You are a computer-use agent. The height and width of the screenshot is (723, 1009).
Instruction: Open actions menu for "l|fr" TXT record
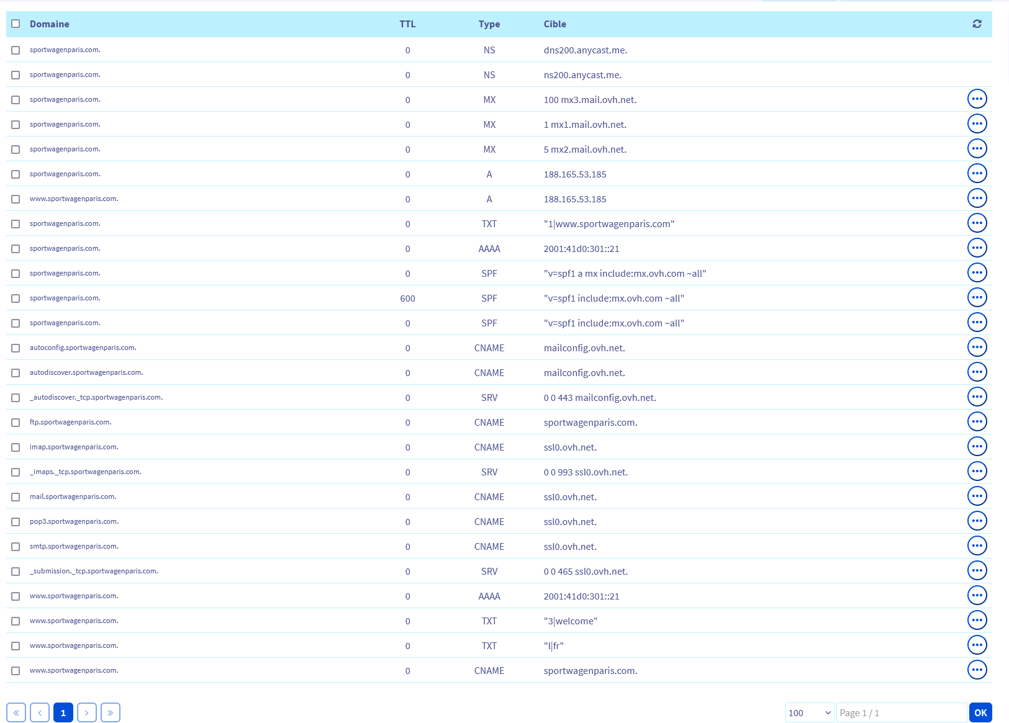[x=977, y=645]
